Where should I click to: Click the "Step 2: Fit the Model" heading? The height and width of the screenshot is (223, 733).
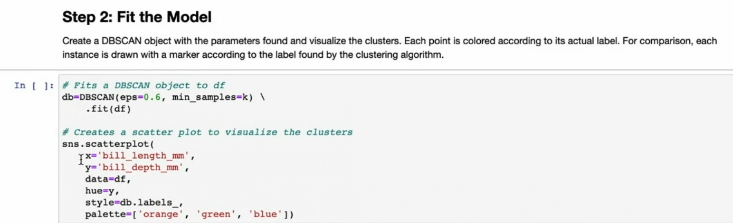137,17
